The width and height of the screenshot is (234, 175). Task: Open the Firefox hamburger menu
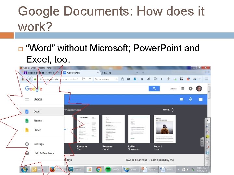[x=207, y=79]
